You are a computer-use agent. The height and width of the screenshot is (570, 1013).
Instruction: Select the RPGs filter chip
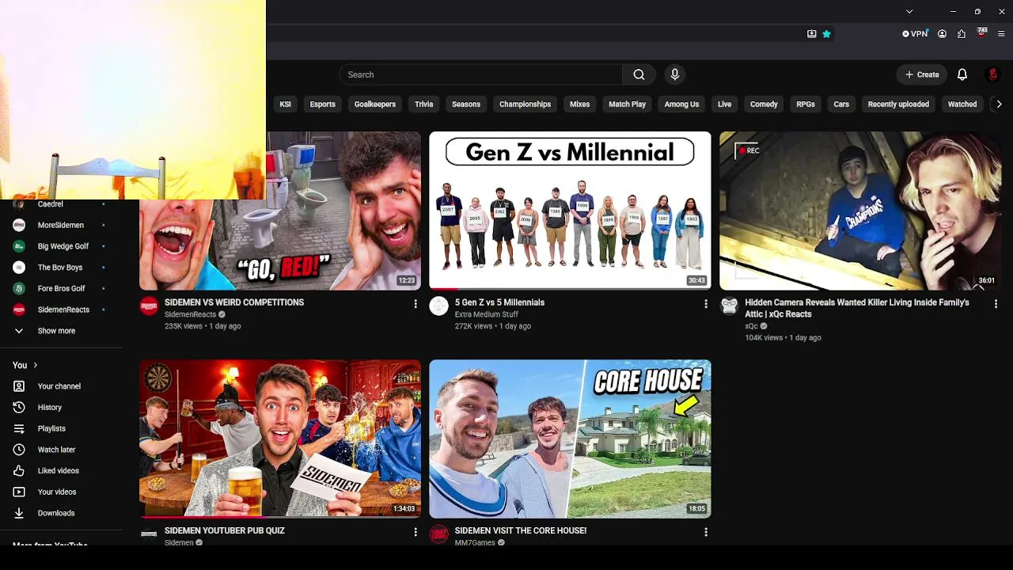(x=806, y=104)
